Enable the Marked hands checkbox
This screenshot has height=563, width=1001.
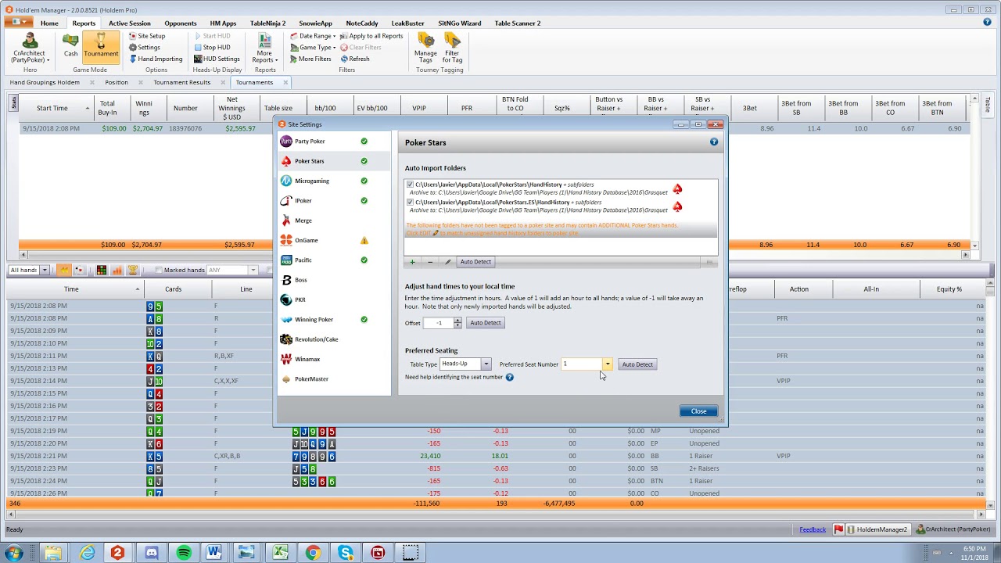[x=159, y=271]
